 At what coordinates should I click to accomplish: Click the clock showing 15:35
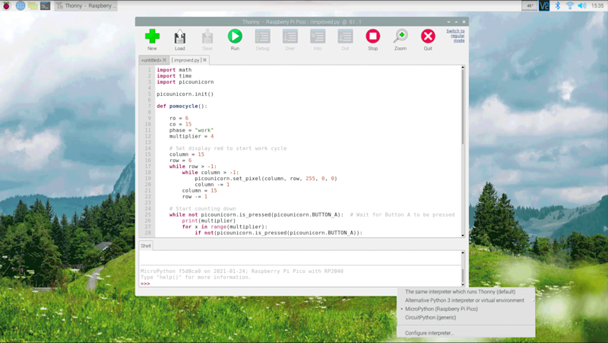[x=597, y=6]
